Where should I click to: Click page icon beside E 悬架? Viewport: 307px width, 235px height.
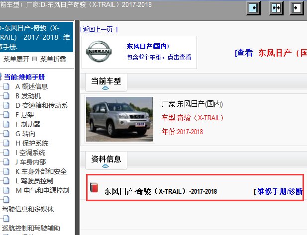click(x=6, y=115)
